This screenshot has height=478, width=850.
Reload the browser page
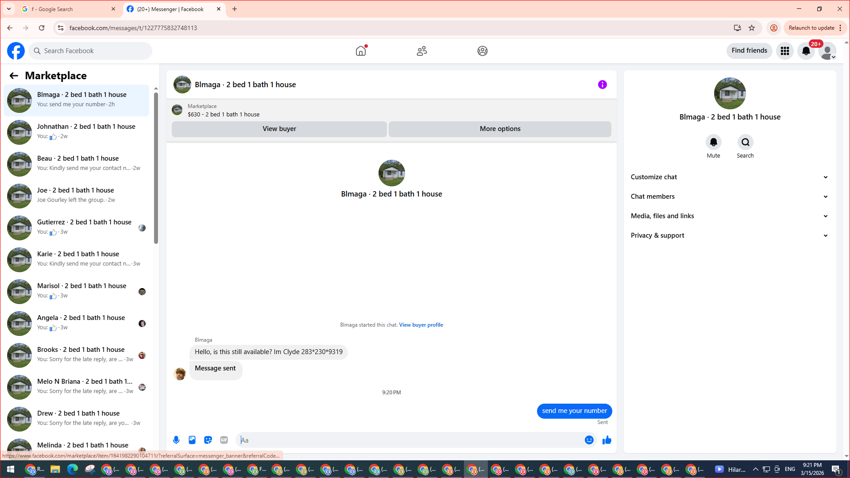coord(42,28)
